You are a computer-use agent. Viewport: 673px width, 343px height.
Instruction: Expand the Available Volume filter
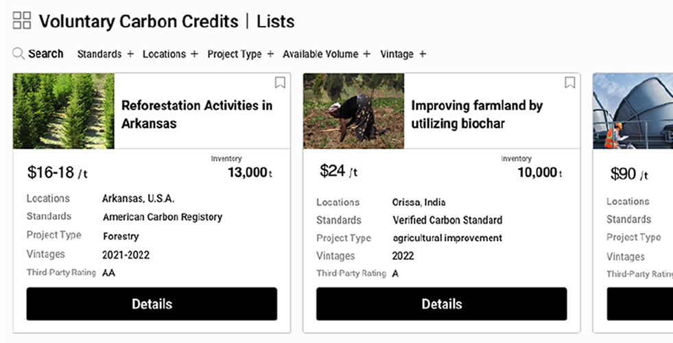point(327,54)
